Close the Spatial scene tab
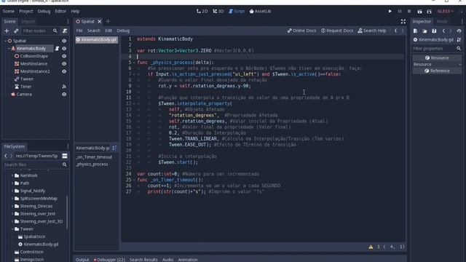Image resolution: width=466 pixels, height=262 pixels. (x=100, y=21)
